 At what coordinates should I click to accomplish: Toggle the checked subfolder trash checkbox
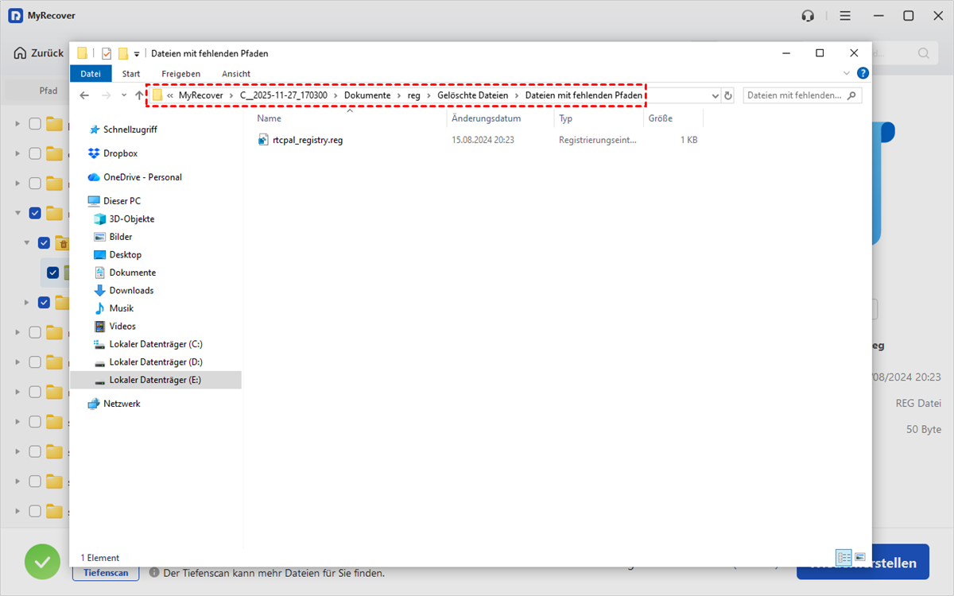click(x=45, y=243)
